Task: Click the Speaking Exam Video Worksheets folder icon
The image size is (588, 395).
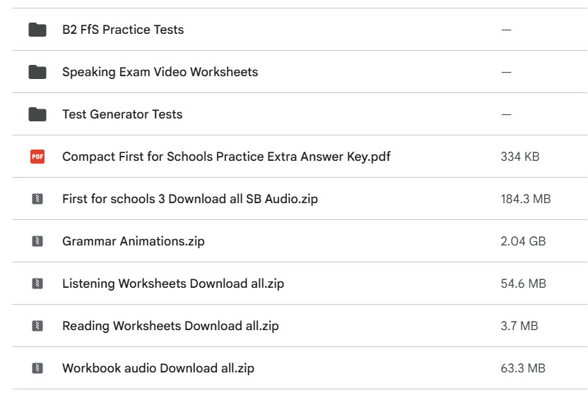Action: [x=37, y=72]
